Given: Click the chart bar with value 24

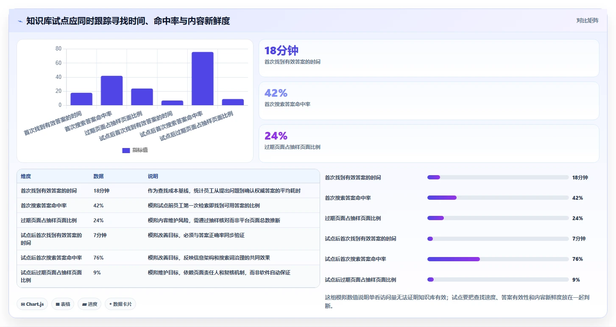Looking at the screenshot, I should [142, 97].
